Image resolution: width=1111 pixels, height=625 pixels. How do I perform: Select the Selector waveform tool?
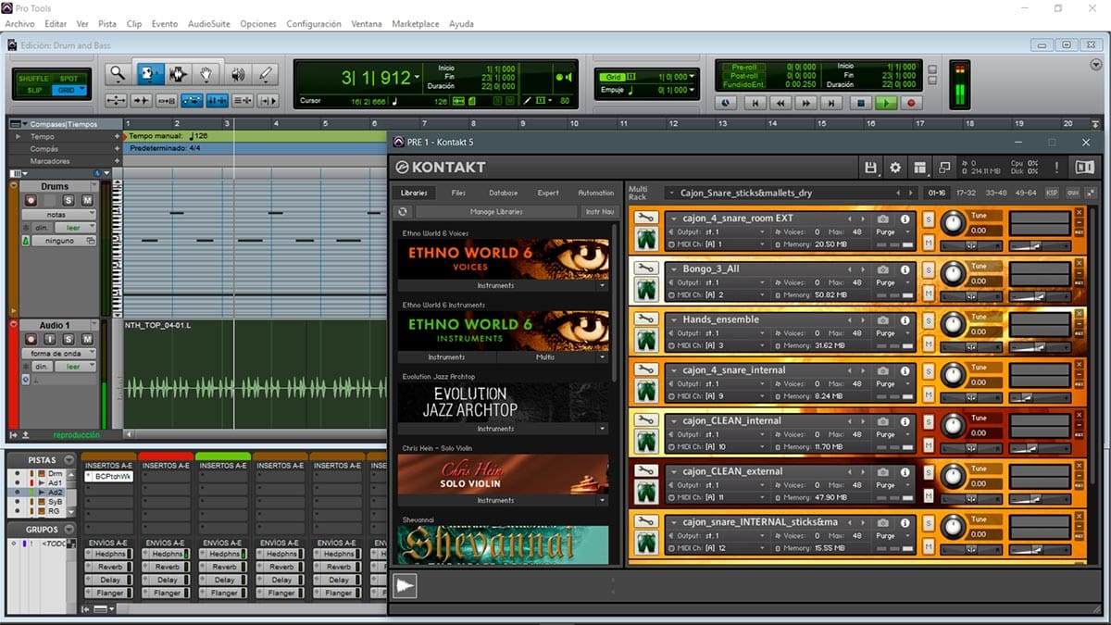pyautogui.click(x=178, y=74)
